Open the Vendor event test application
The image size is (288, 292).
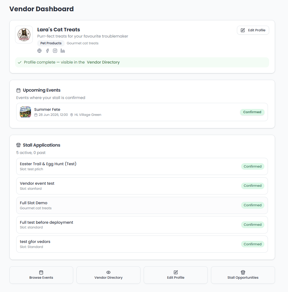[x=142, y=186]
